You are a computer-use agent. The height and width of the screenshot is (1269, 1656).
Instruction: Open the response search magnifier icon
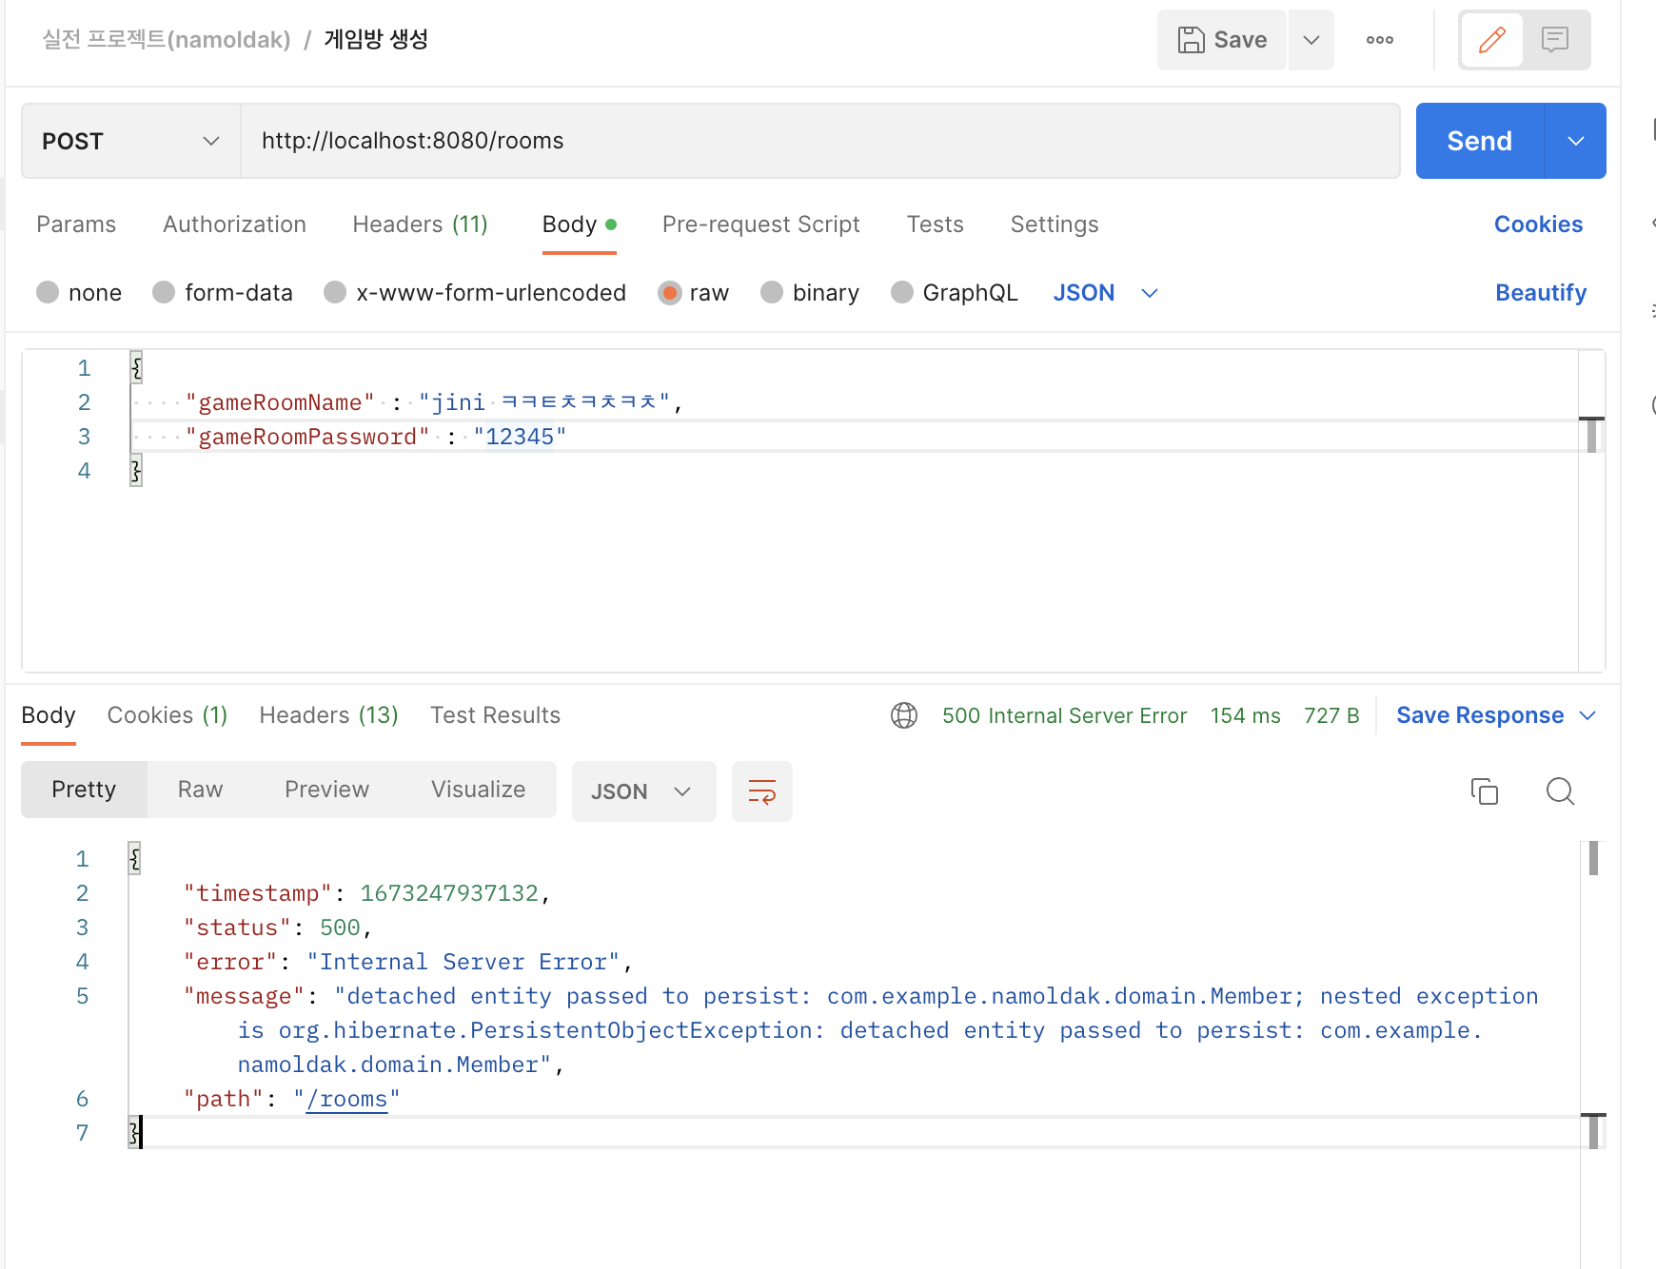[x=1561, y=791]
